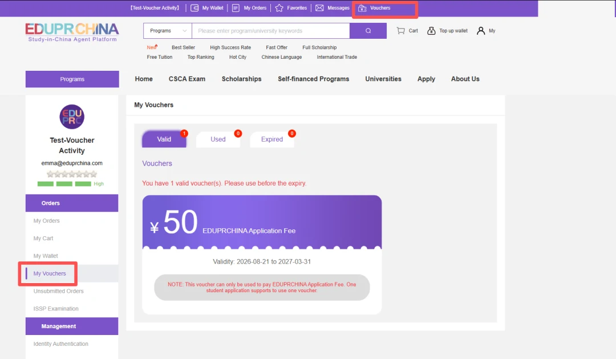The height and width of the screenshot is (359, 616).
Task: Click the Messages envelope icon
Action: 320,8
